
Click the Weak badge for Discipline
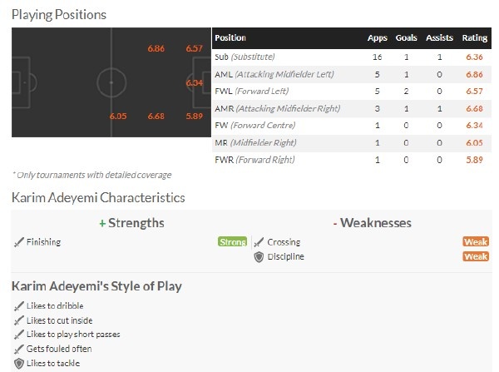point(476,256)
